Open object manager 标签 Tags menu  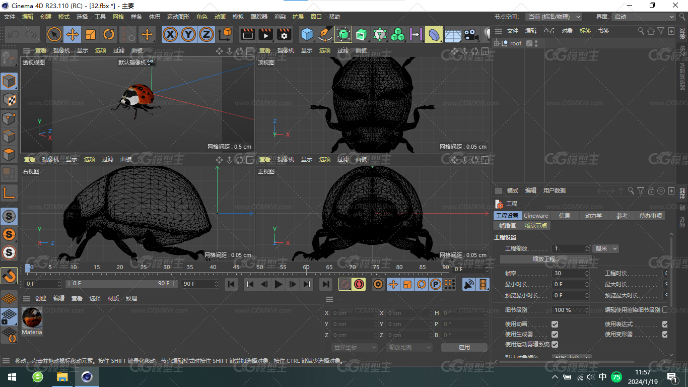click(x=585, y=31)
